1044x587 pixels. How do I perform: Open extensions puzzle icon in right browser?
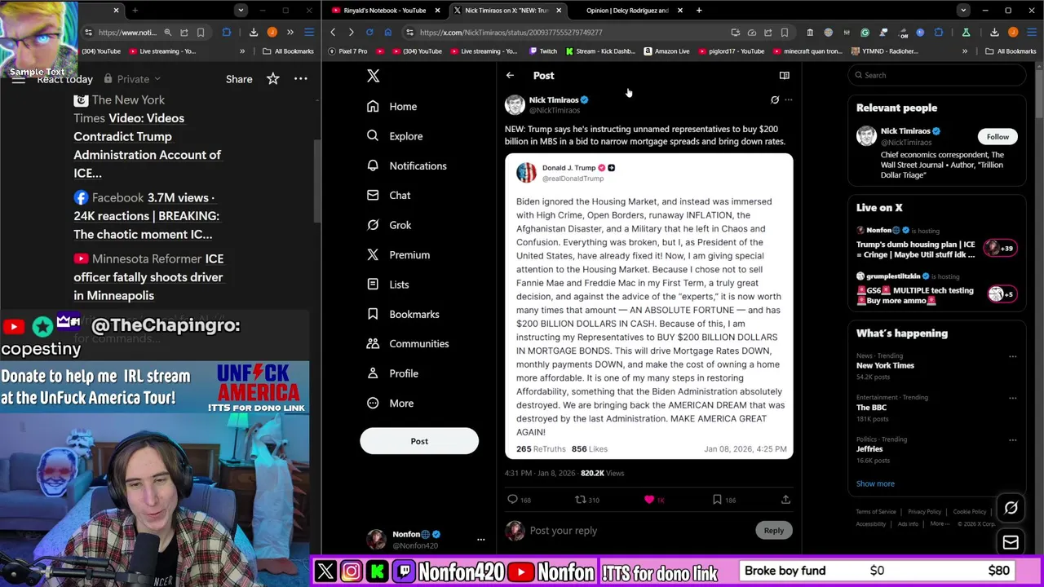(939, 32)
